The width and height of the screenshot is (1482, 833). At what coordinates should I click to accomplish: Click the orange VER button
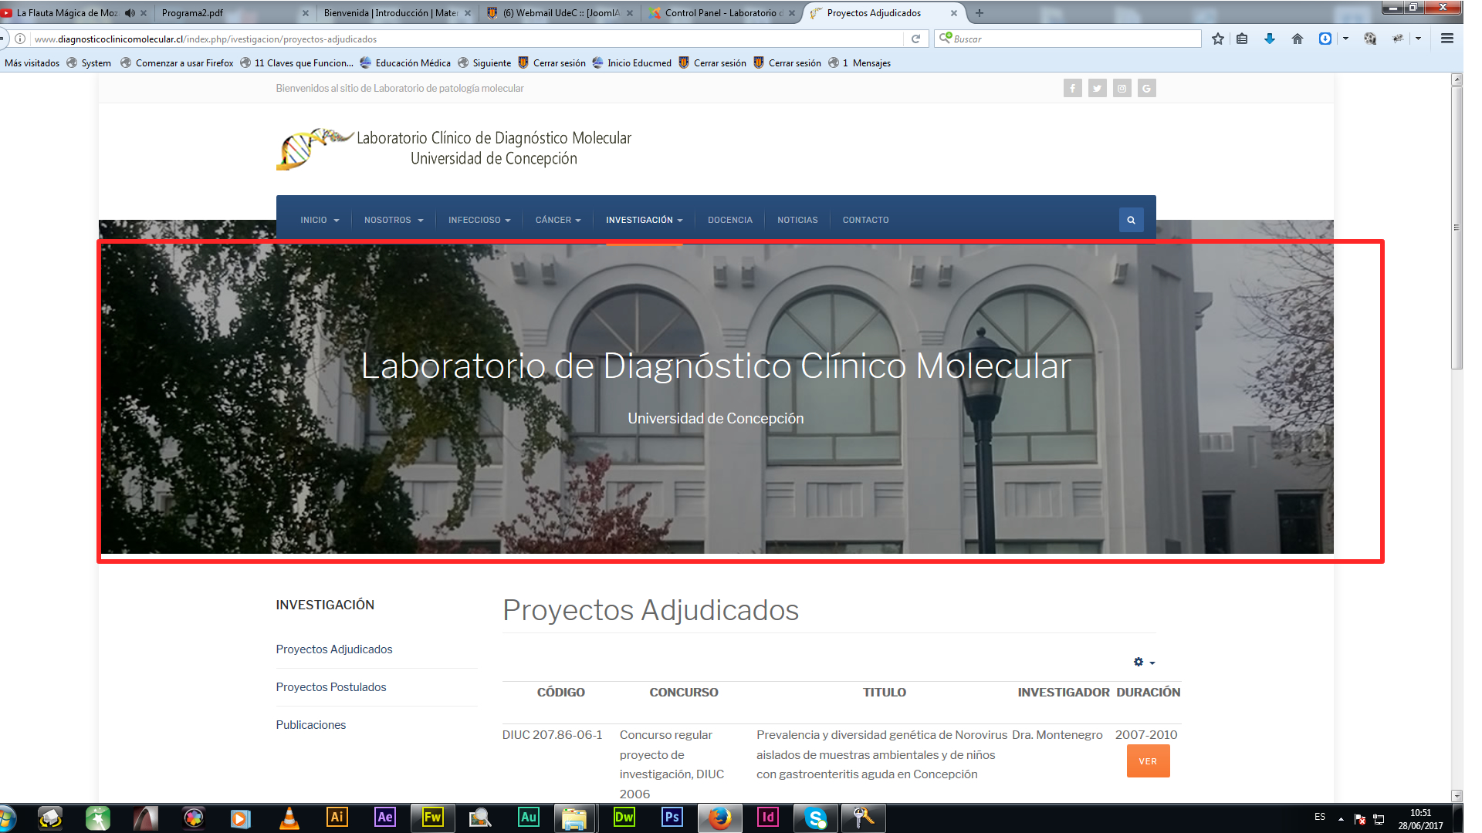click(x=1147, y=761)
